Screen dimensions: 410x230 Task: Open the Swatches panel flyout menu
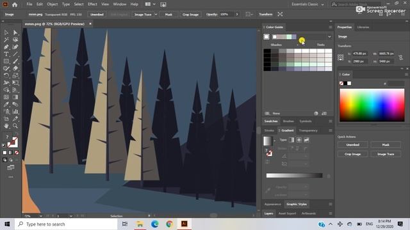tap(331, 121)
